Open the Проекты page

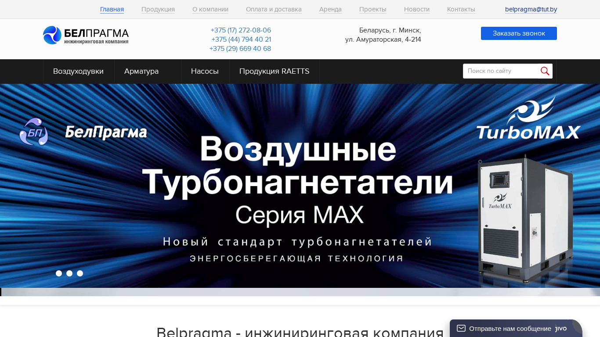[x=373, y=9]
